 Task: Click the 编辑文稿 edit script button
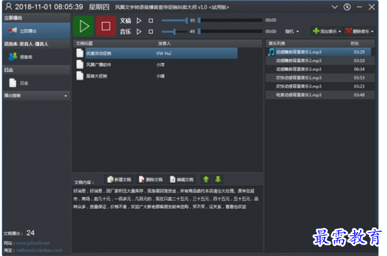point(181,179)
